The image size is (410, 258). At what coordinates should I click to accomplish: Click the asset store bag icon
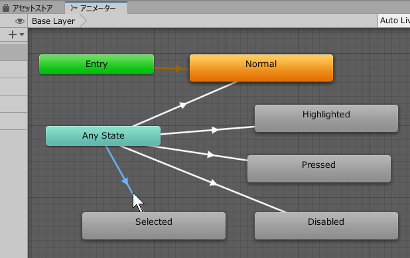click(x=6, y=8)
